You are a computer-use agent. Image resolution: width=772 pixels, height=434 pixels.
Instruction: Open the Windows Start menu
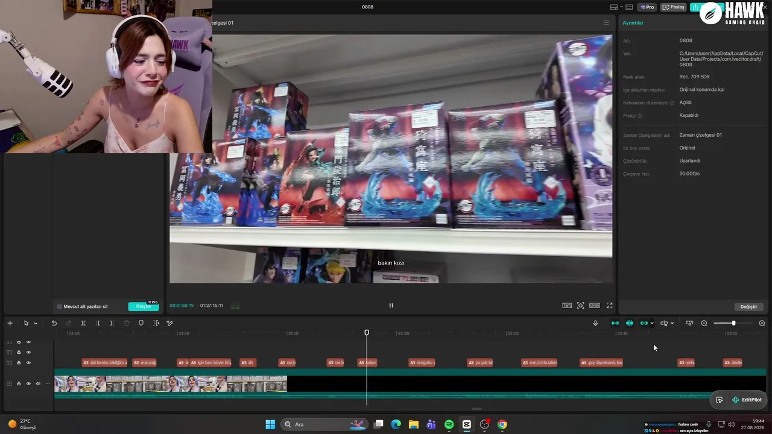click(270, 424)
